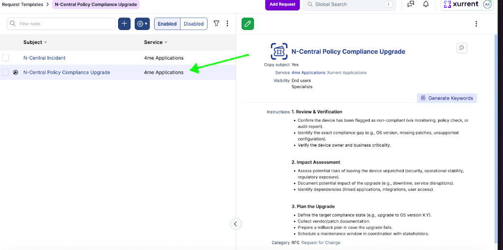Open the N-Central Incident template link

click(44, 58)
